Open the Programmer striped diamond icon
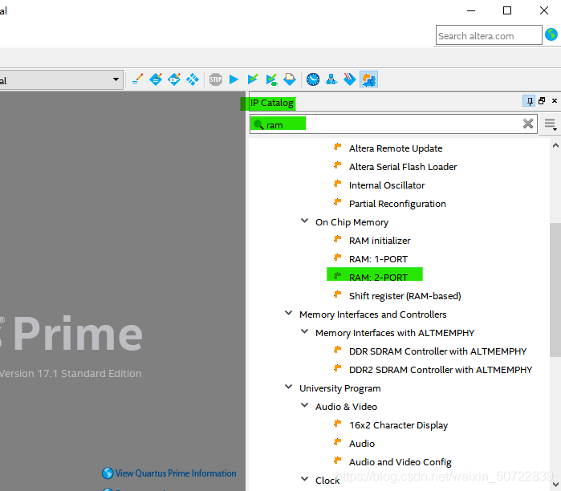This screenshot has height=491, width=561. (350, 79)
